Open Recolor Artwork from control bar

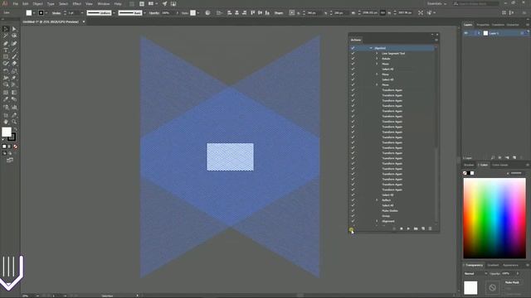pyautogui.click(x=207, y=13)
